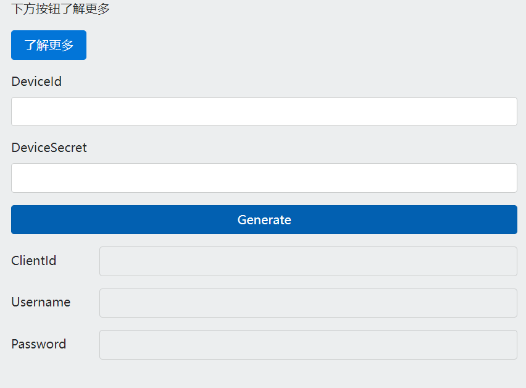The width and height of the screenshot is (526, 388).
Task: Generate credentials with the wide blue button
Action: pos(264,220)
